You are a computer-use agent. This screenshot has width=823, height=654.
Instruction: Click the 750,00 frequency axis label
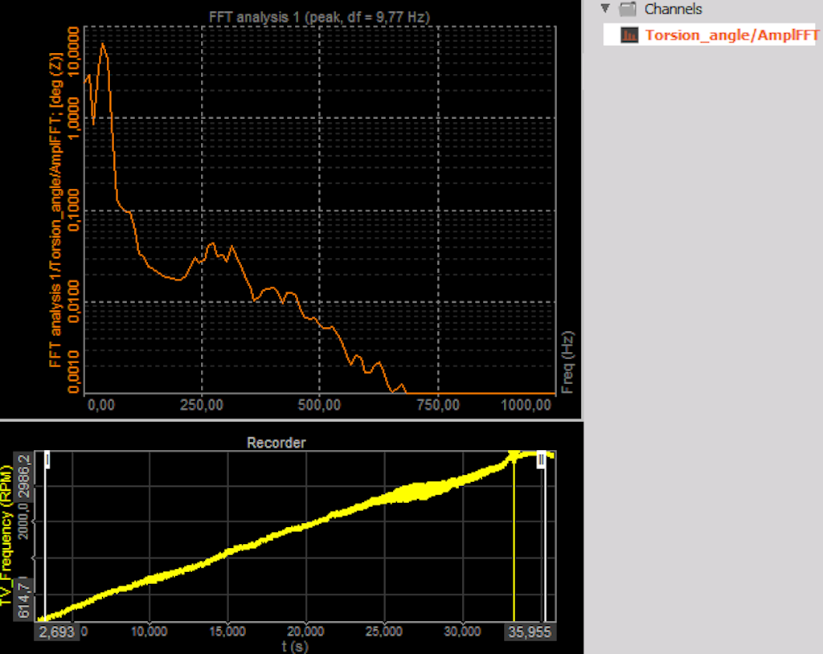tap(438, 405)
